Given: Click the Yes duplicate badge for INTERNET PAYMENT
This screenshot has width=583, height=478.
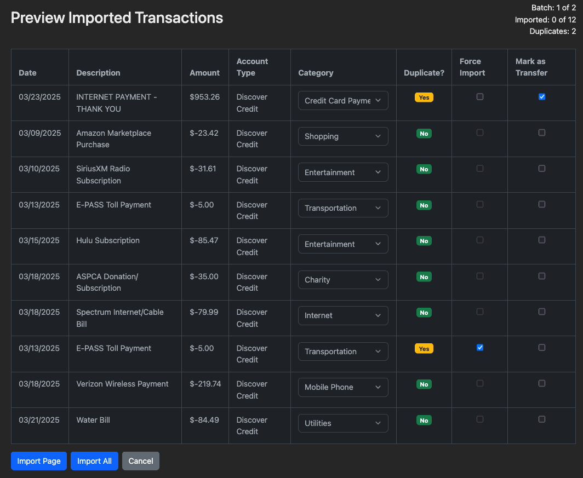Looking at the screenshot, I should [x=424, y=97].
